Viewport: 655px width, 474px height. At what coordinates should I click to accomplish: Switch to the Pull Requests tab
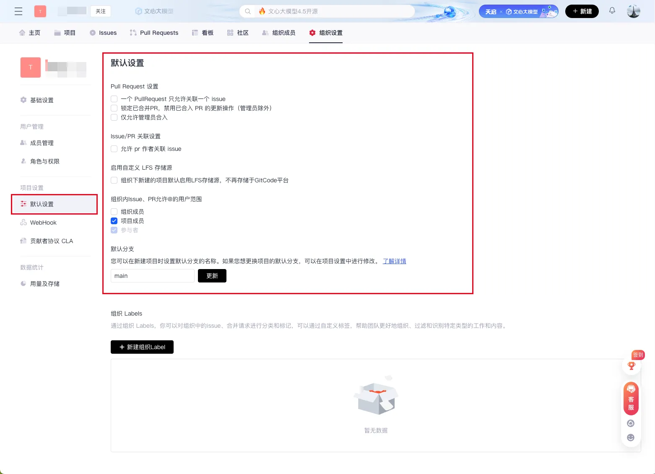coord(154,33)
